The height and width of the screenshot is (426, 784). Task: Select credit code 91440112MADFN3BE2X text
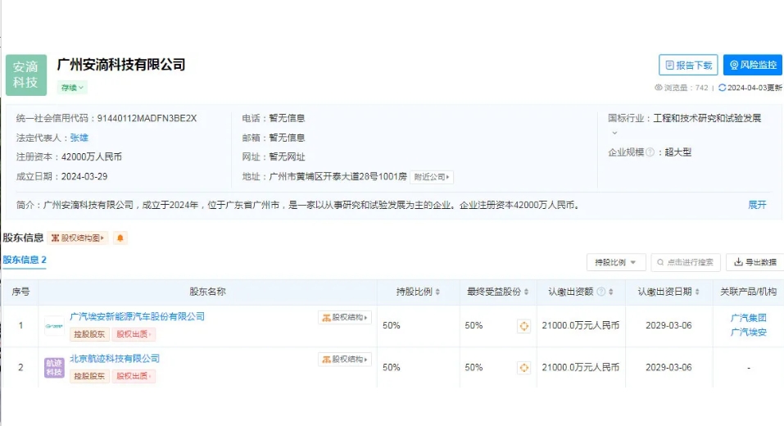point(147,119)
